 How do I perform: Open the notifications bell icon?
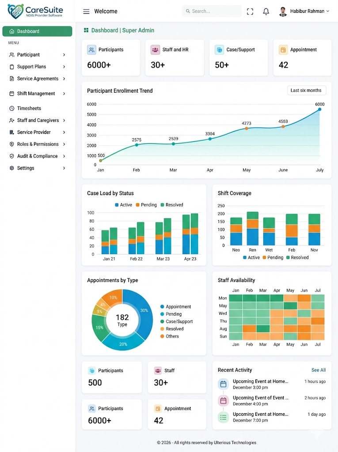(x=266, y=11)
